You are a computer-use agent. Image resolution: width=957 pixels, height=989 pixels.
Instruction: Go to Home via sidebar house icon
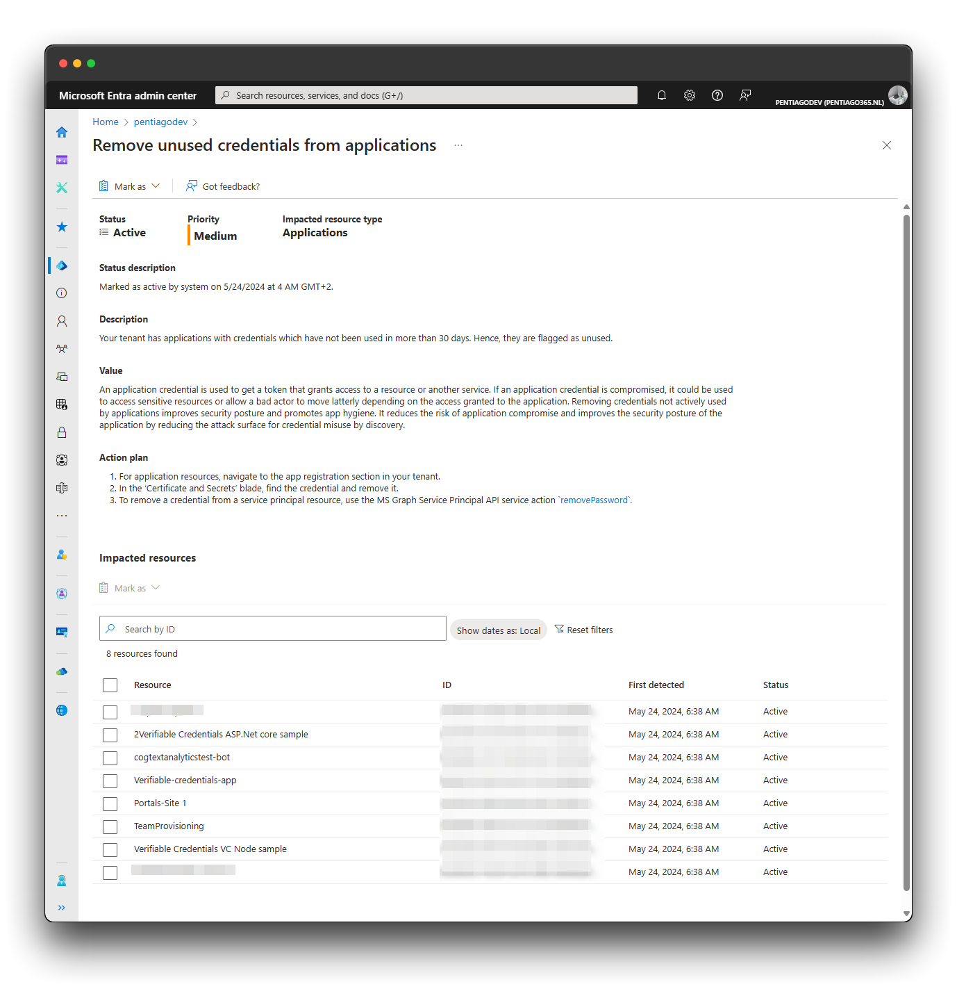coord(62,132)
